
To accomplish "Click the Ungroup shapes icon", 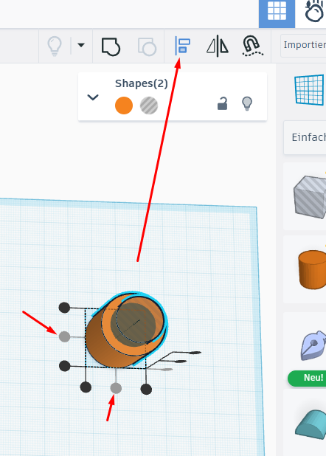I will click(147, 46).
